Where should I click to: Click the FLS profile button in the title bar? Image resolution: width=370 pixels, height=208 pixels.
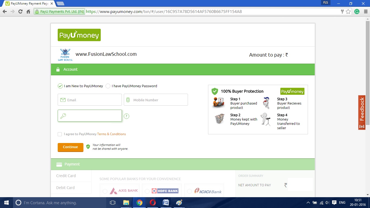[x=326, y=3]
